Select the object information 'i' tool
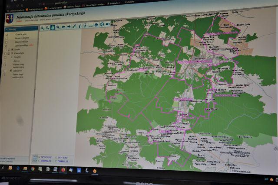 pos(80,26)
